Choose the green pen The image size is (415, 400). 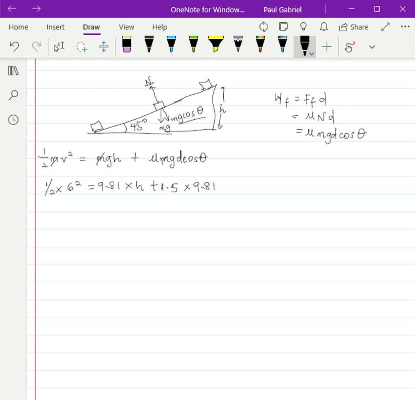click(193, 44)
